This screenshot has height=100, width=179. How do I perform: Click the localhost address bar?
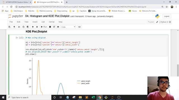(x=82, y=7)
